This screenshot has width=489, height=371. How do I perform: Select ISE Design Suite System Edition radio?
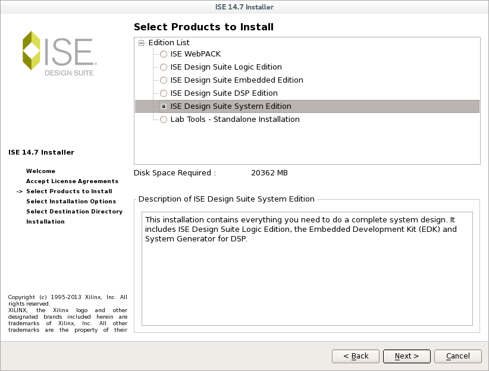(164, 106)
